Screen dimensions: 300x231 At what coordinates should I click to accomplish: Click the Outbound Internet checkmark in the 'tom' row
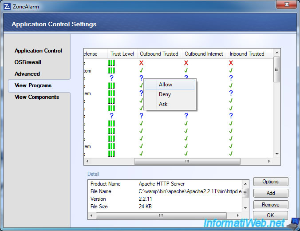(x=186, y=70)
